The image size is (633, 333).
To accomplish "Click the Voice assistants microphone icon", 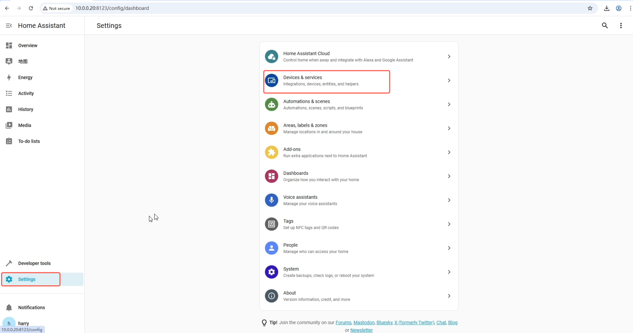I will [x=271, y=200].
